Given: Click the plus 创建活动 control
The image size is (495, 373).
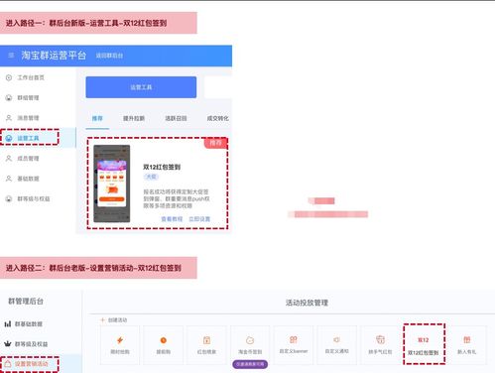Looking at the screenshot, I should (114, 320).
